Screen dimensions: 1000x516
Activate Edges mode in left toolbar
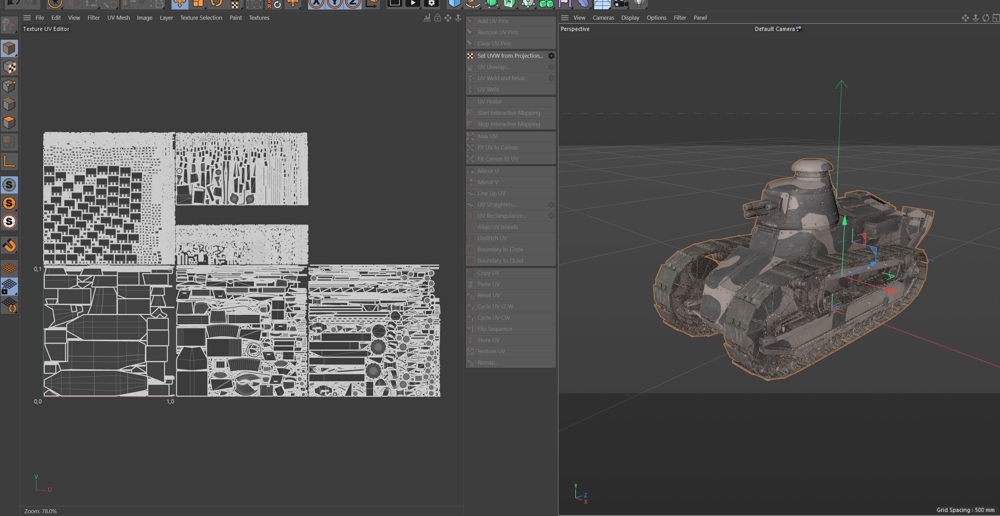(x=9, y=104)
